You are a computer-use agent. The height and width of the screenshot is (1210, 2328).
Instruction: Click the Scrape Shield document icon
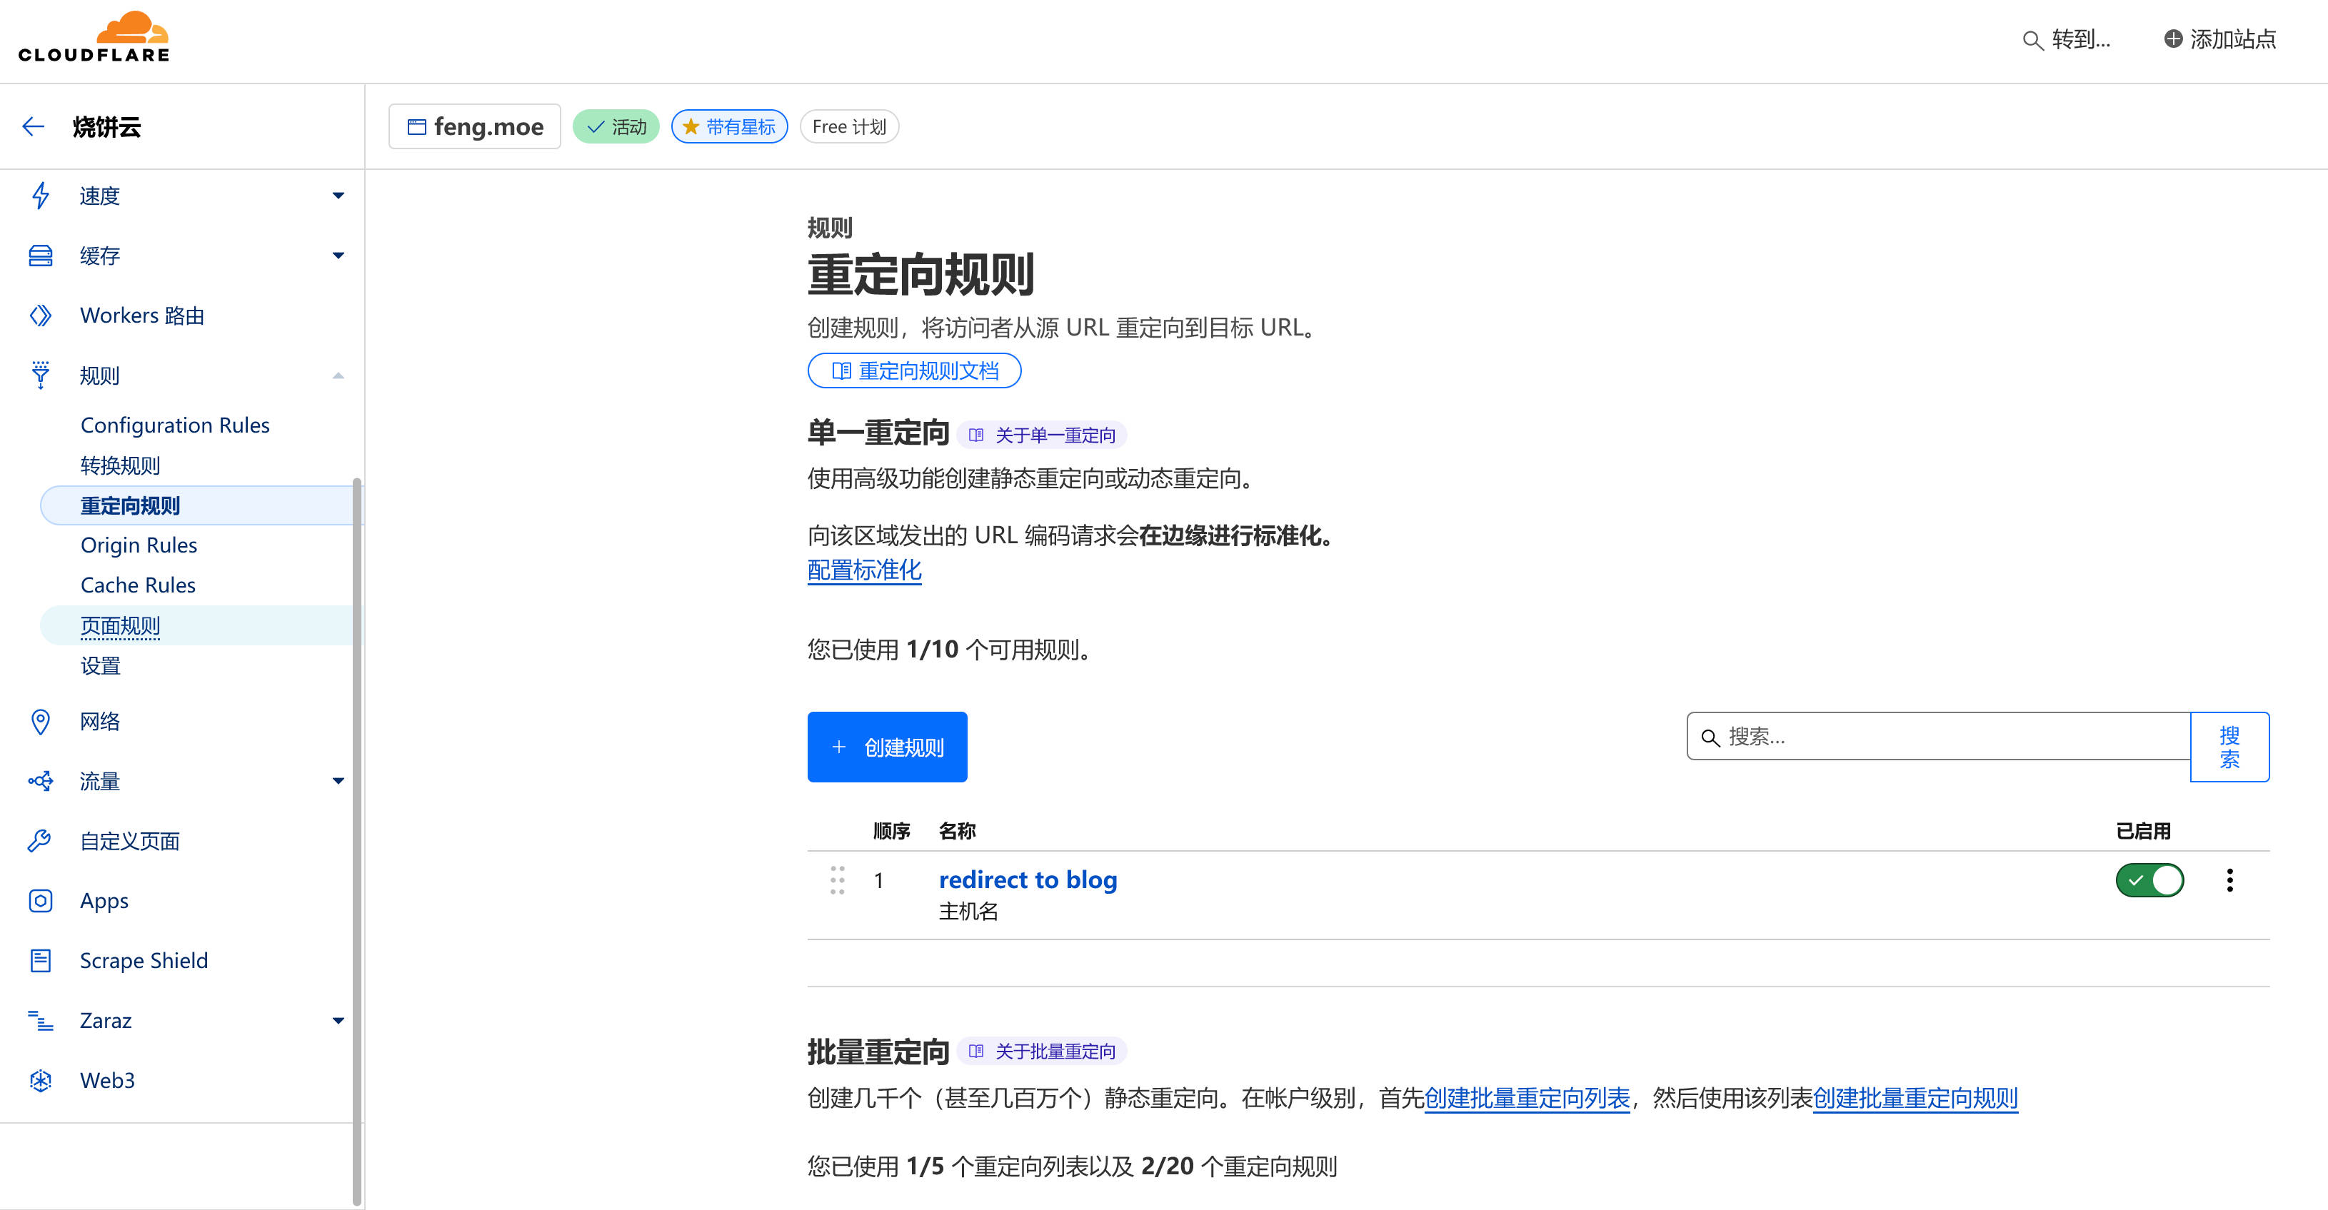[x=40, y=961]
